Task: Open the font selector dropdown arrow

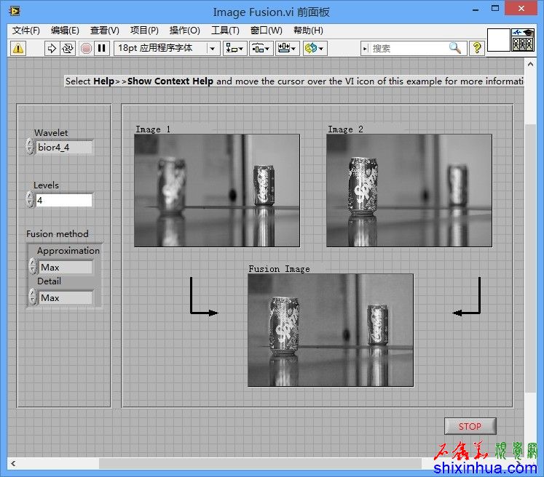Action: click(213, 49)
